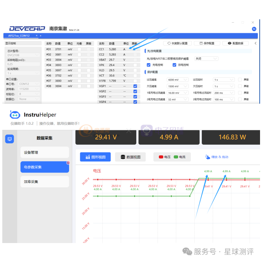Close the AFE21xx_COM12 tab
The image size is (262, 262).
[x=36, y=36]
